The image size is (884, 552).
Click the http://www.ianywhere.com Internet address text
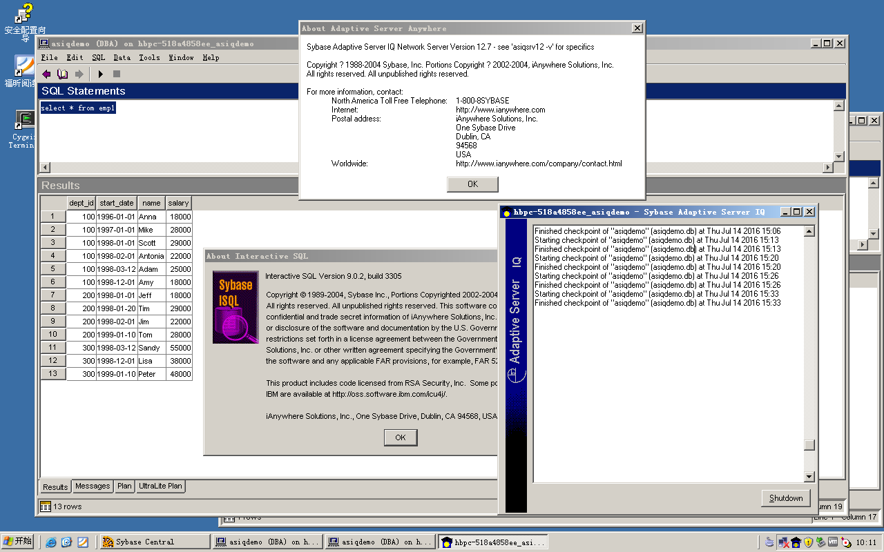click(501, 110)
